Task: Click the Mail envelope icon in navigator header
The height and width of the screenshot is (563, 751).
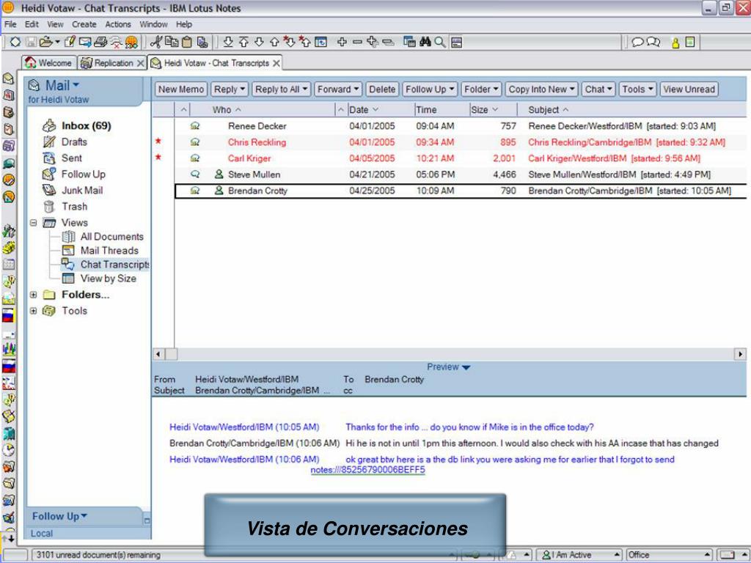Action: [34, 86]
